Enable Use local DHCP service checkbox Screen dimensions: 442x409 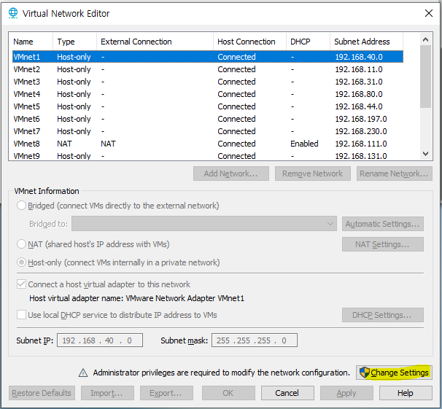click(21, 315)
